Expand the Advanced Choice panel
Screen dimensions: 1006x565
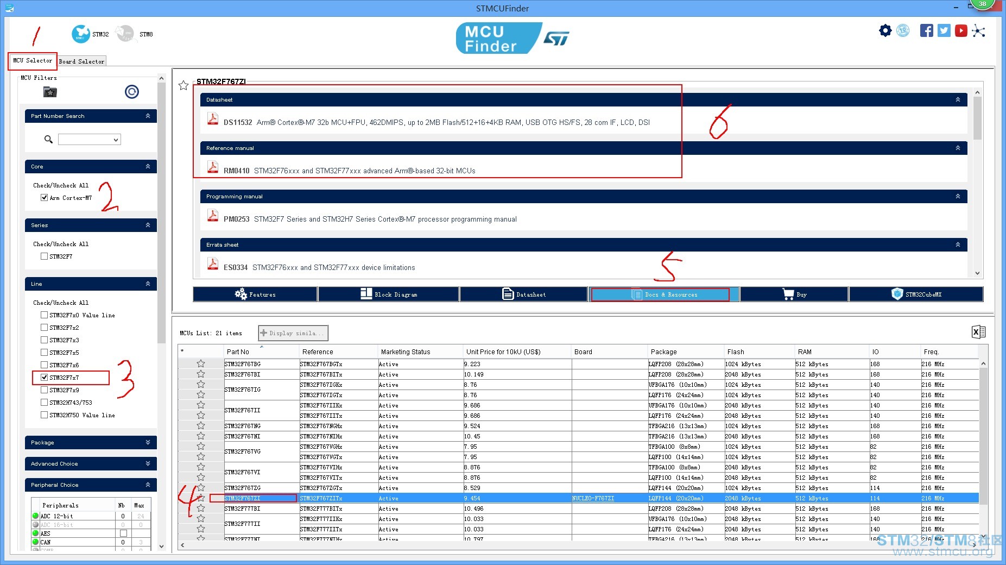[x=148, y=463]
